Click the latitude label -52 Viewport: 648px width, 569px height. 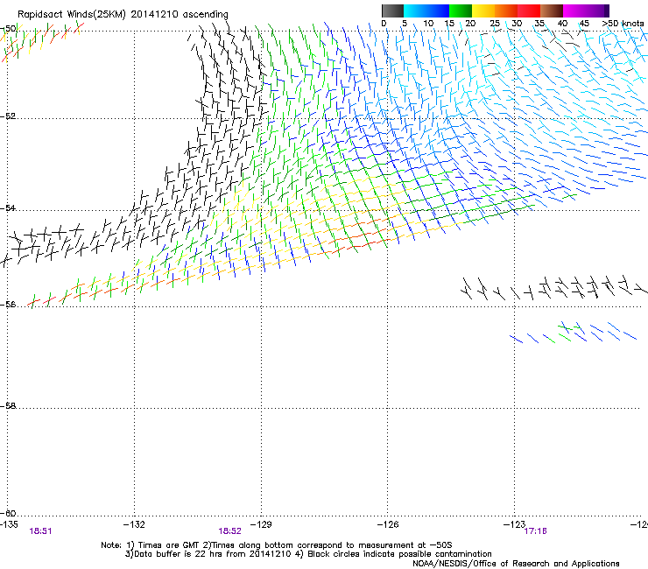point(8,116)
